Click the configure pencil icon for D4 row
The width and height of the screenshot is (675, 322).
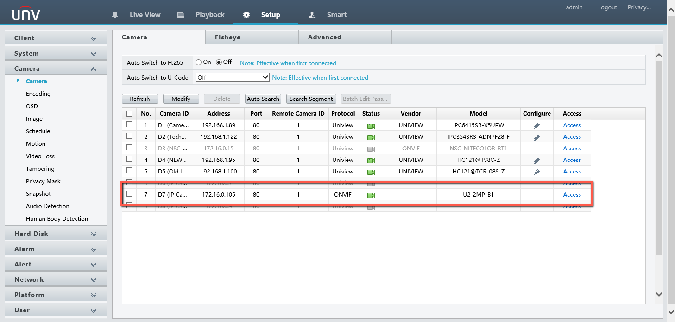pyautogui.click(x=536, y=161)
